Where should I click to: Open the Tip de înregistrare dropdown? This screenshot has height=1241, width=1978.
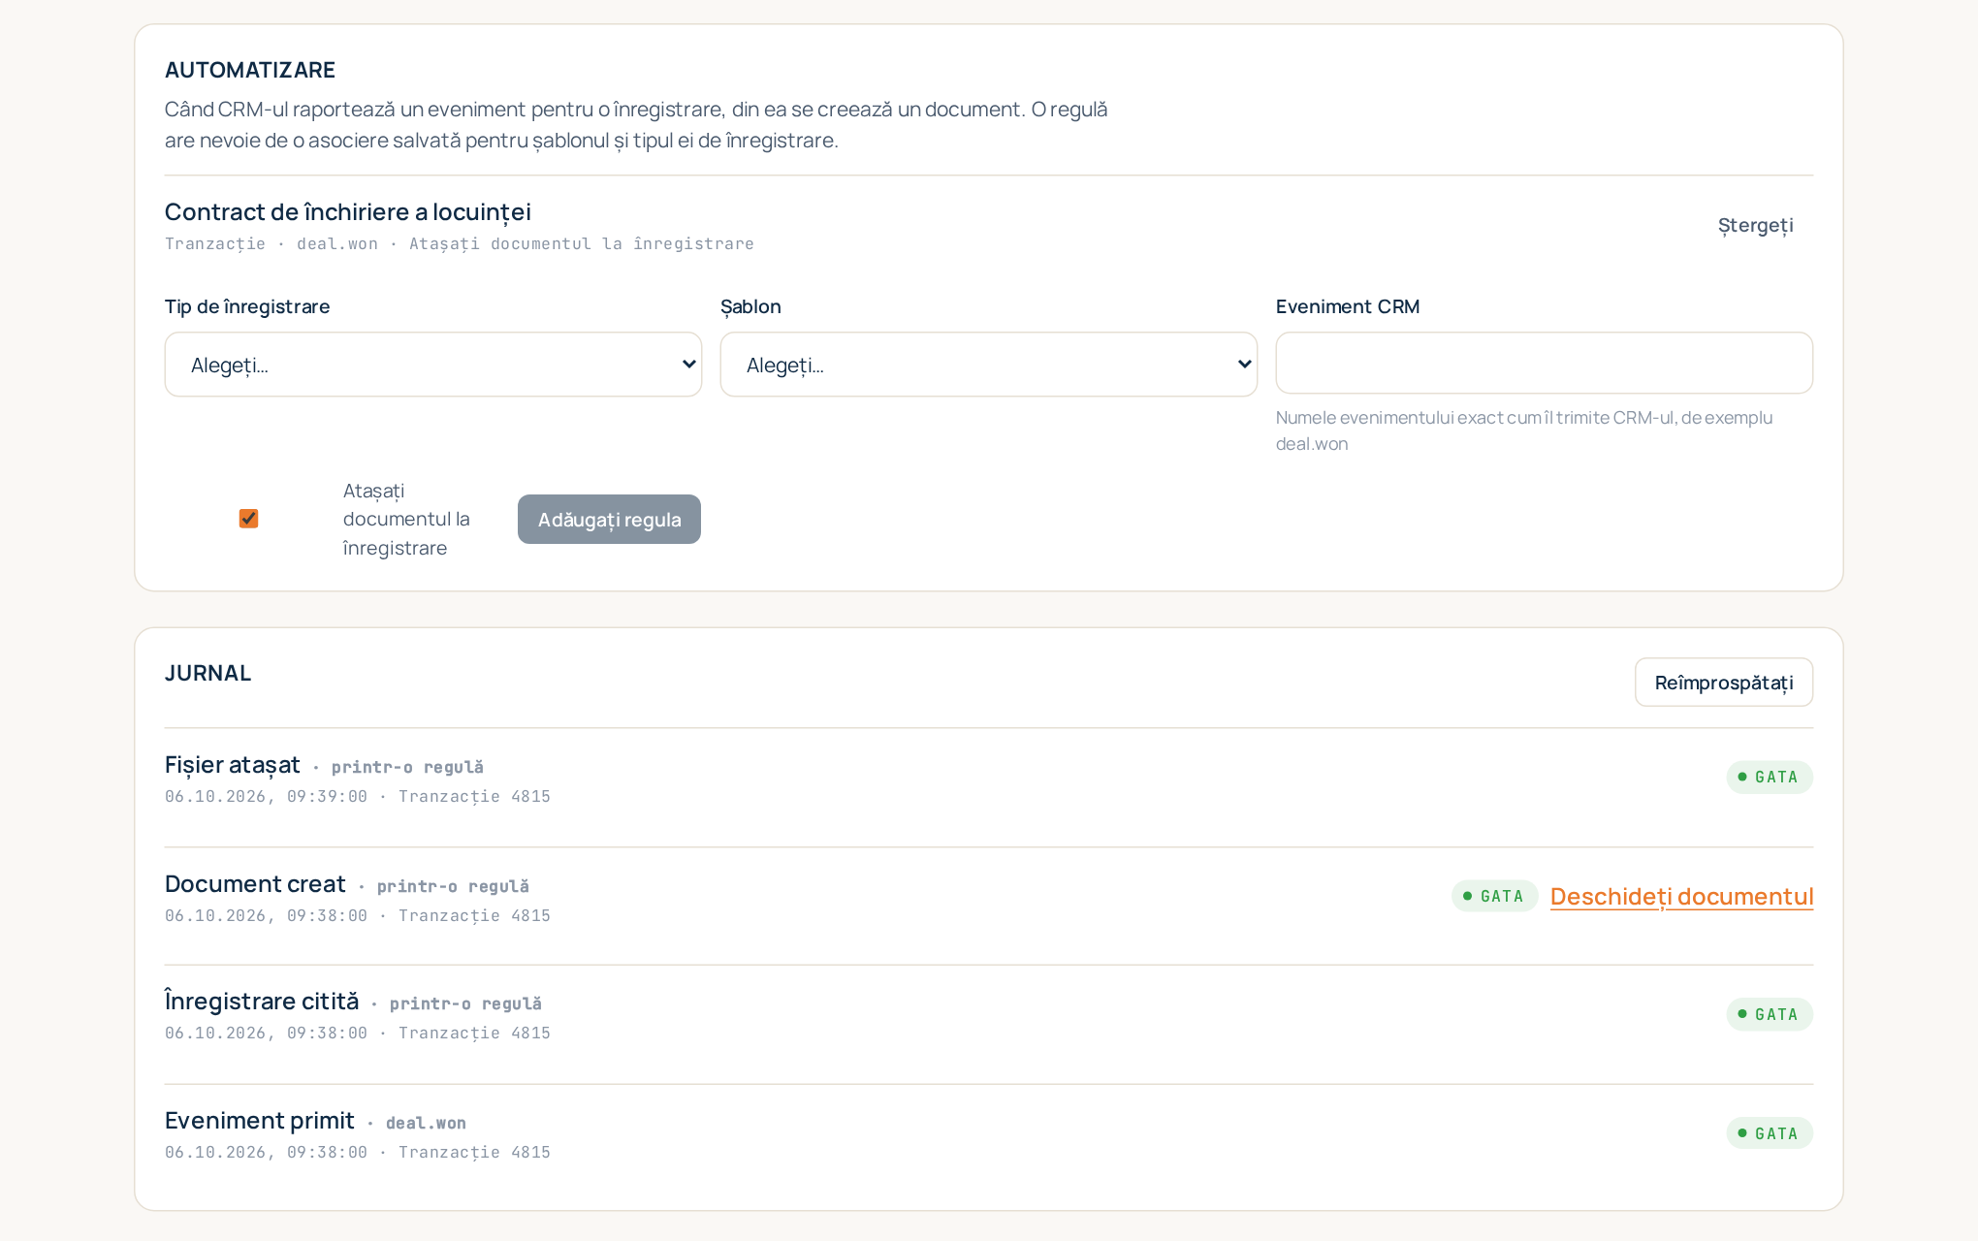click(x=432, y=365)
